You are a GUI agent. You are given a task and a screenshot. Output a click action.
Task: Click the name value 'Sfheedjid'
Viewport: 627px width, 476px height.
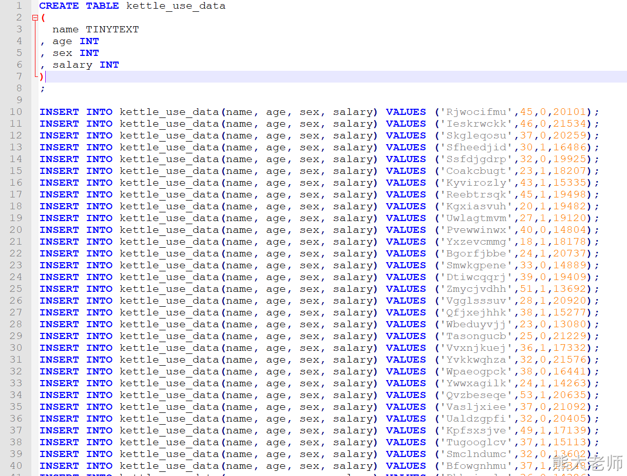click(476, 148)
